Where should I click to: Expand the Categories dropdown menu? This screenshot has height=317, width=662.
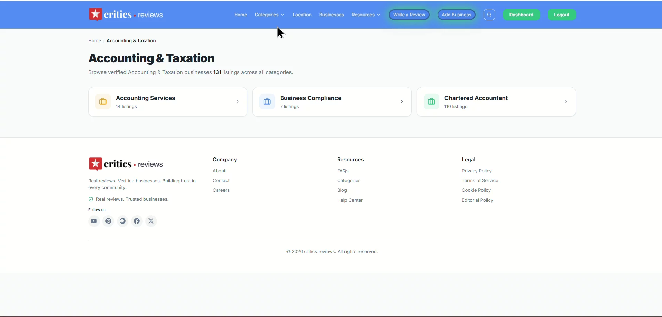click(x=269, y=15)
